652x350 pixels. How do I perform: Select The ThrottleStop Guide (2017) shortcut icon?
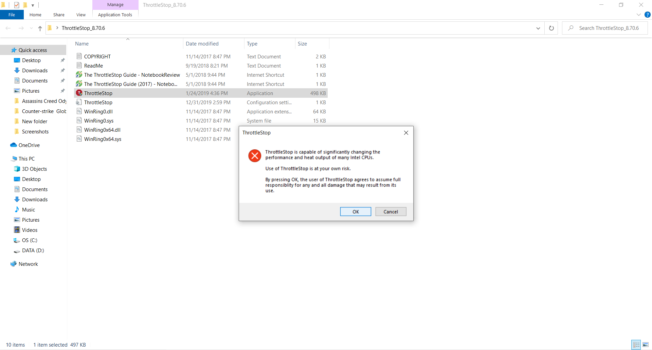[79, 84]
